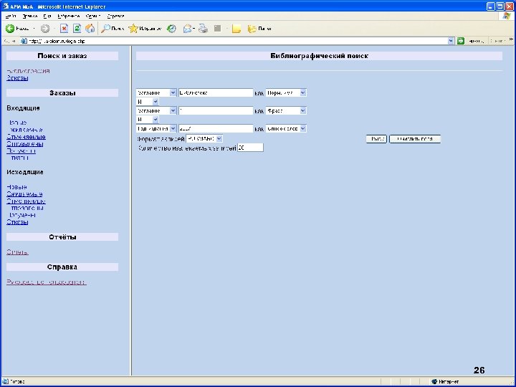The height and width of the screenshot is (387, 516).
Task: Refresh the page via green arrows icon
Action: click(77, 29)
